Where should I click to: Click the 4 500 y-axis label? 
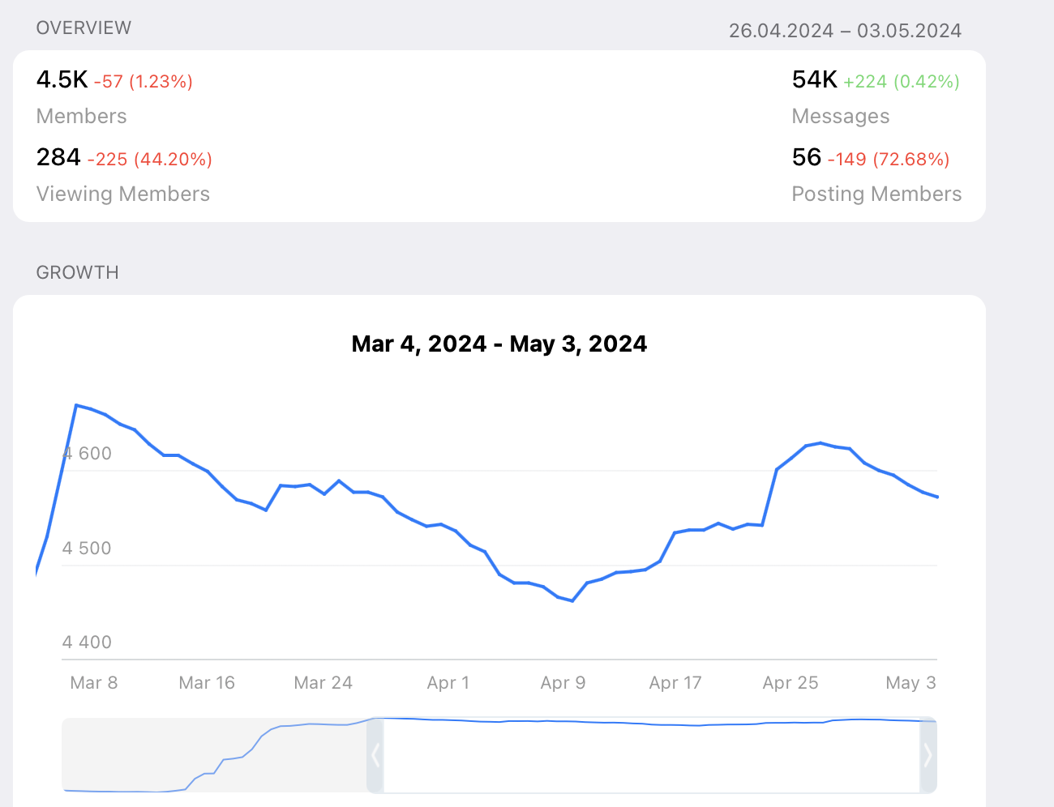coord(87,549)
